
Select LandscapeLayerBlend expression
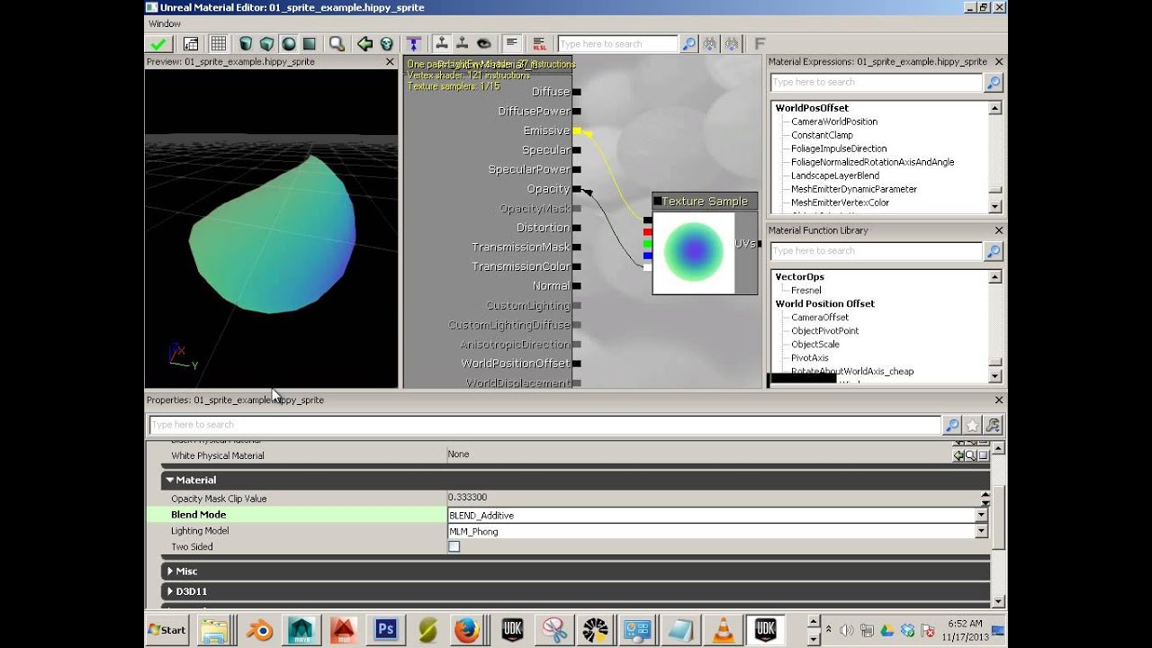pyautogui.click(x=834, y=175)
